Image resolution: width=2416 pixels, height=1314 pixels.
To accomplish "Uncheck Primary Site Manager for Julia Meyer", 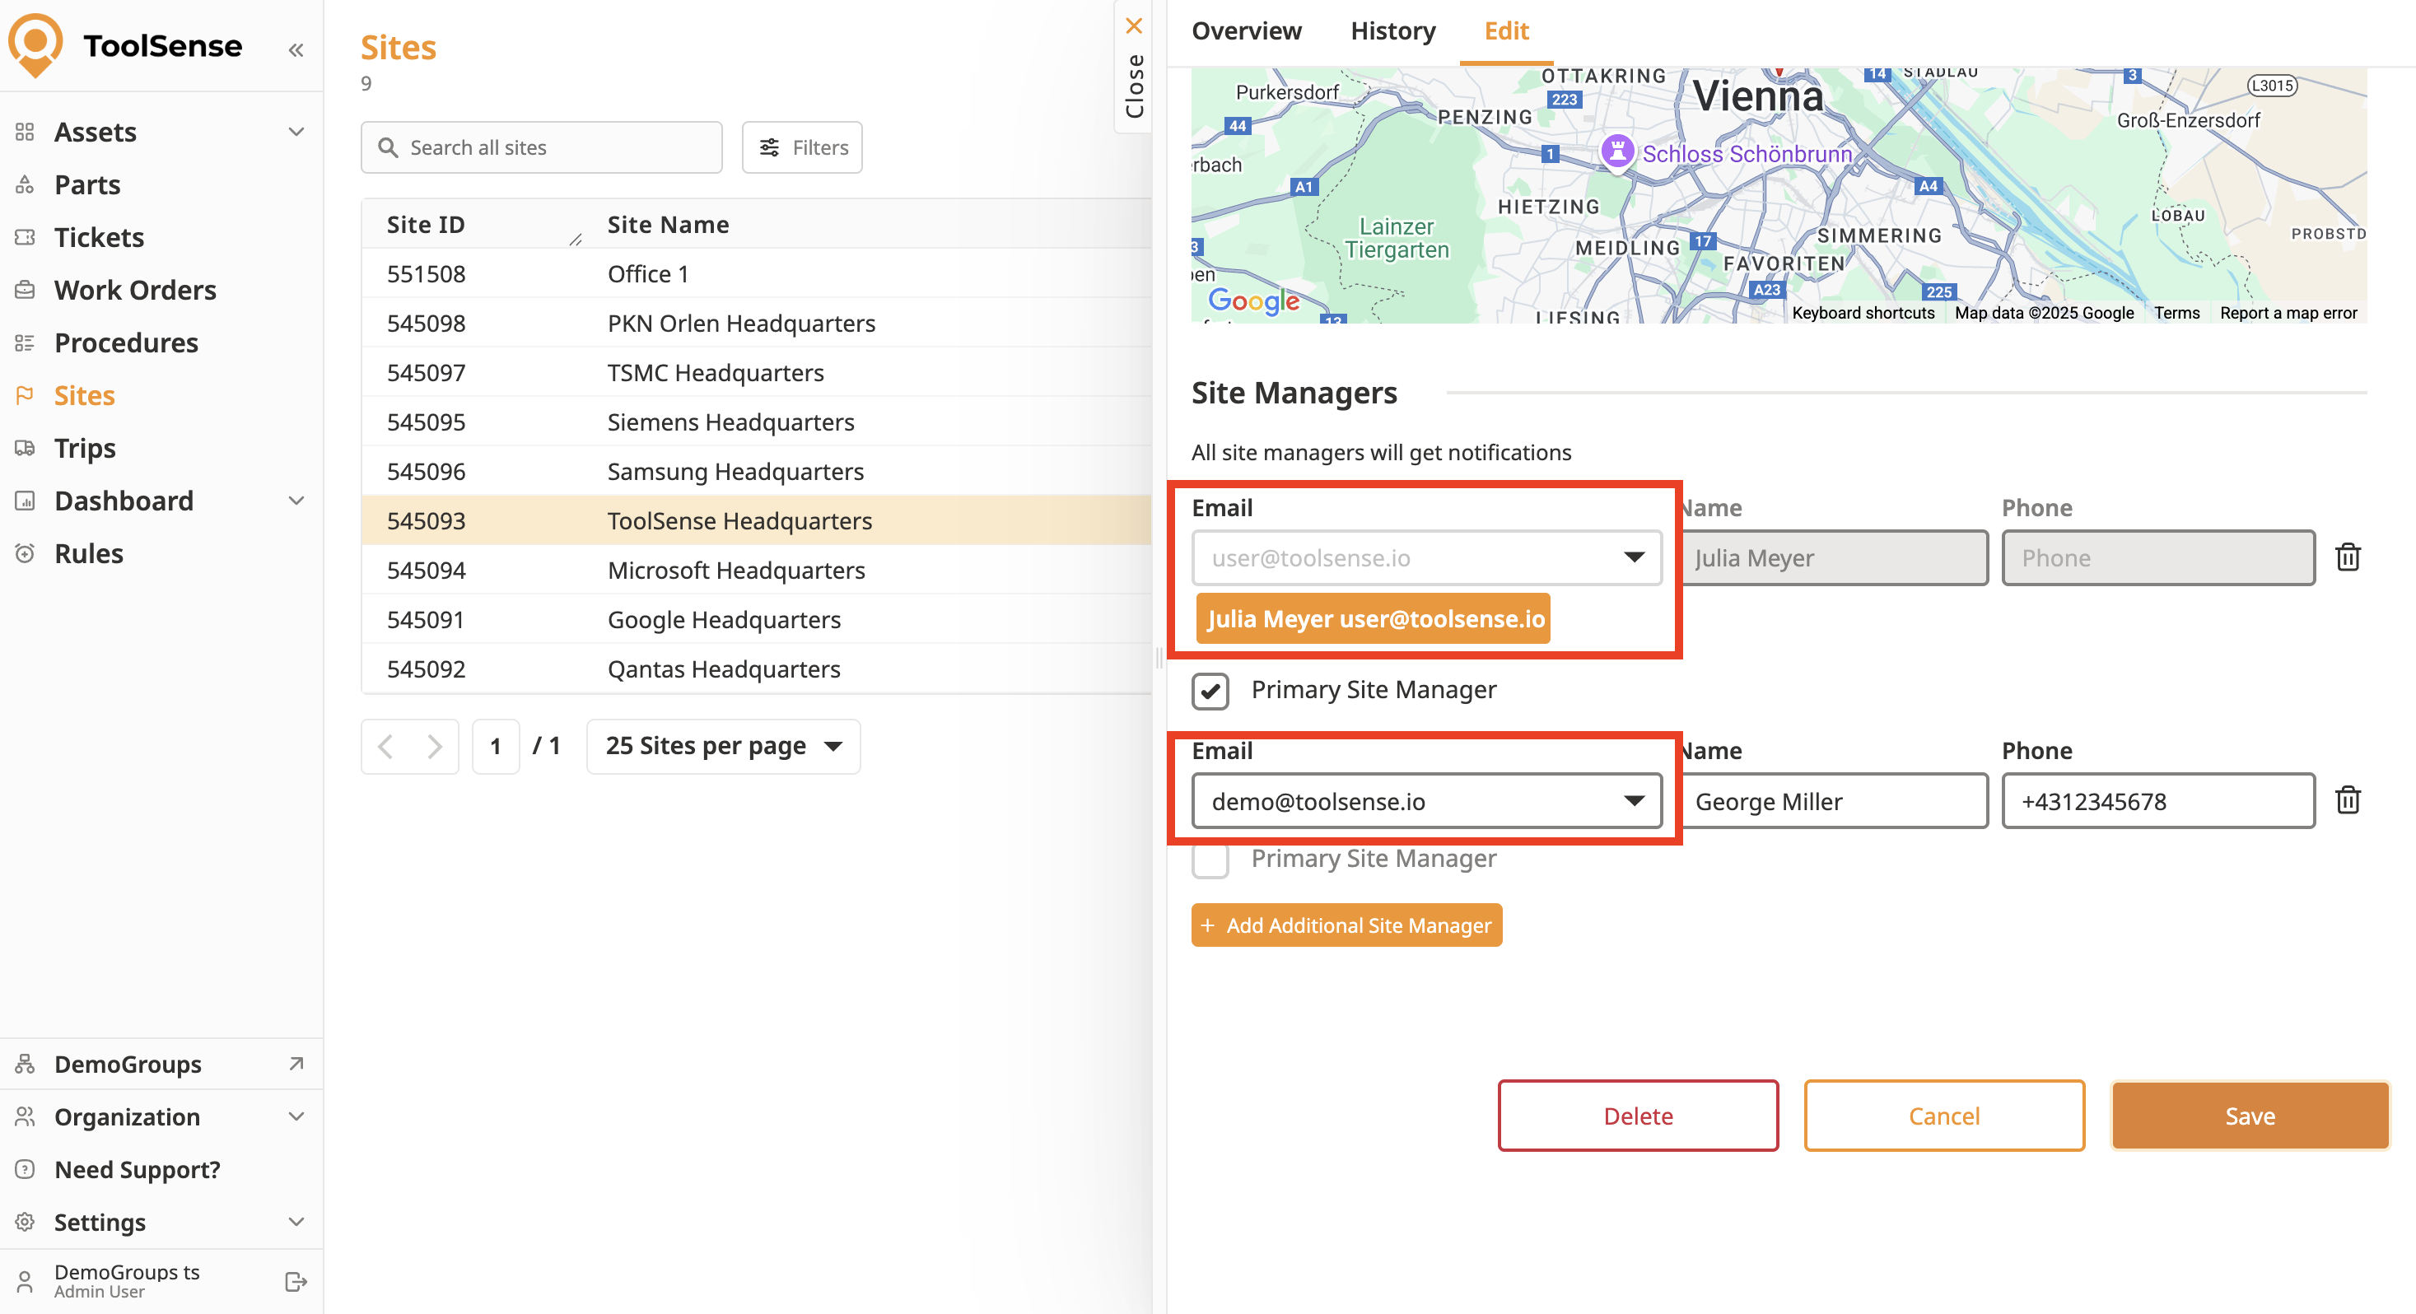I will coord(1210,692).
